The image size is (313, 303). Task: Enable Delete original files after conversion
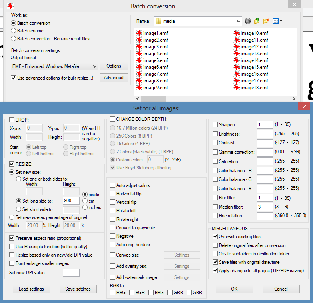coord(215,245)
